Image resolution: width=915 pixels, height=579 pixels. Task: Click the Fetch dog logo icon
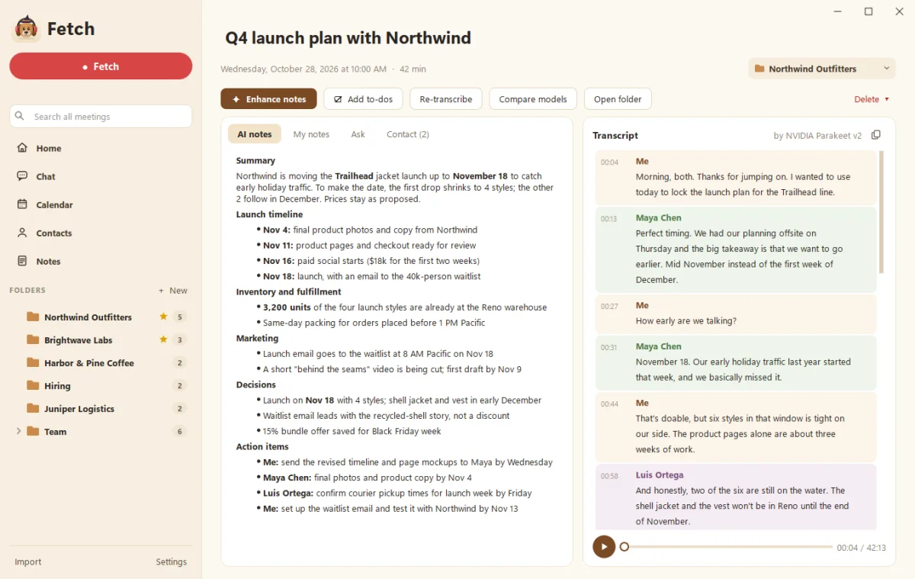[27, 28]
